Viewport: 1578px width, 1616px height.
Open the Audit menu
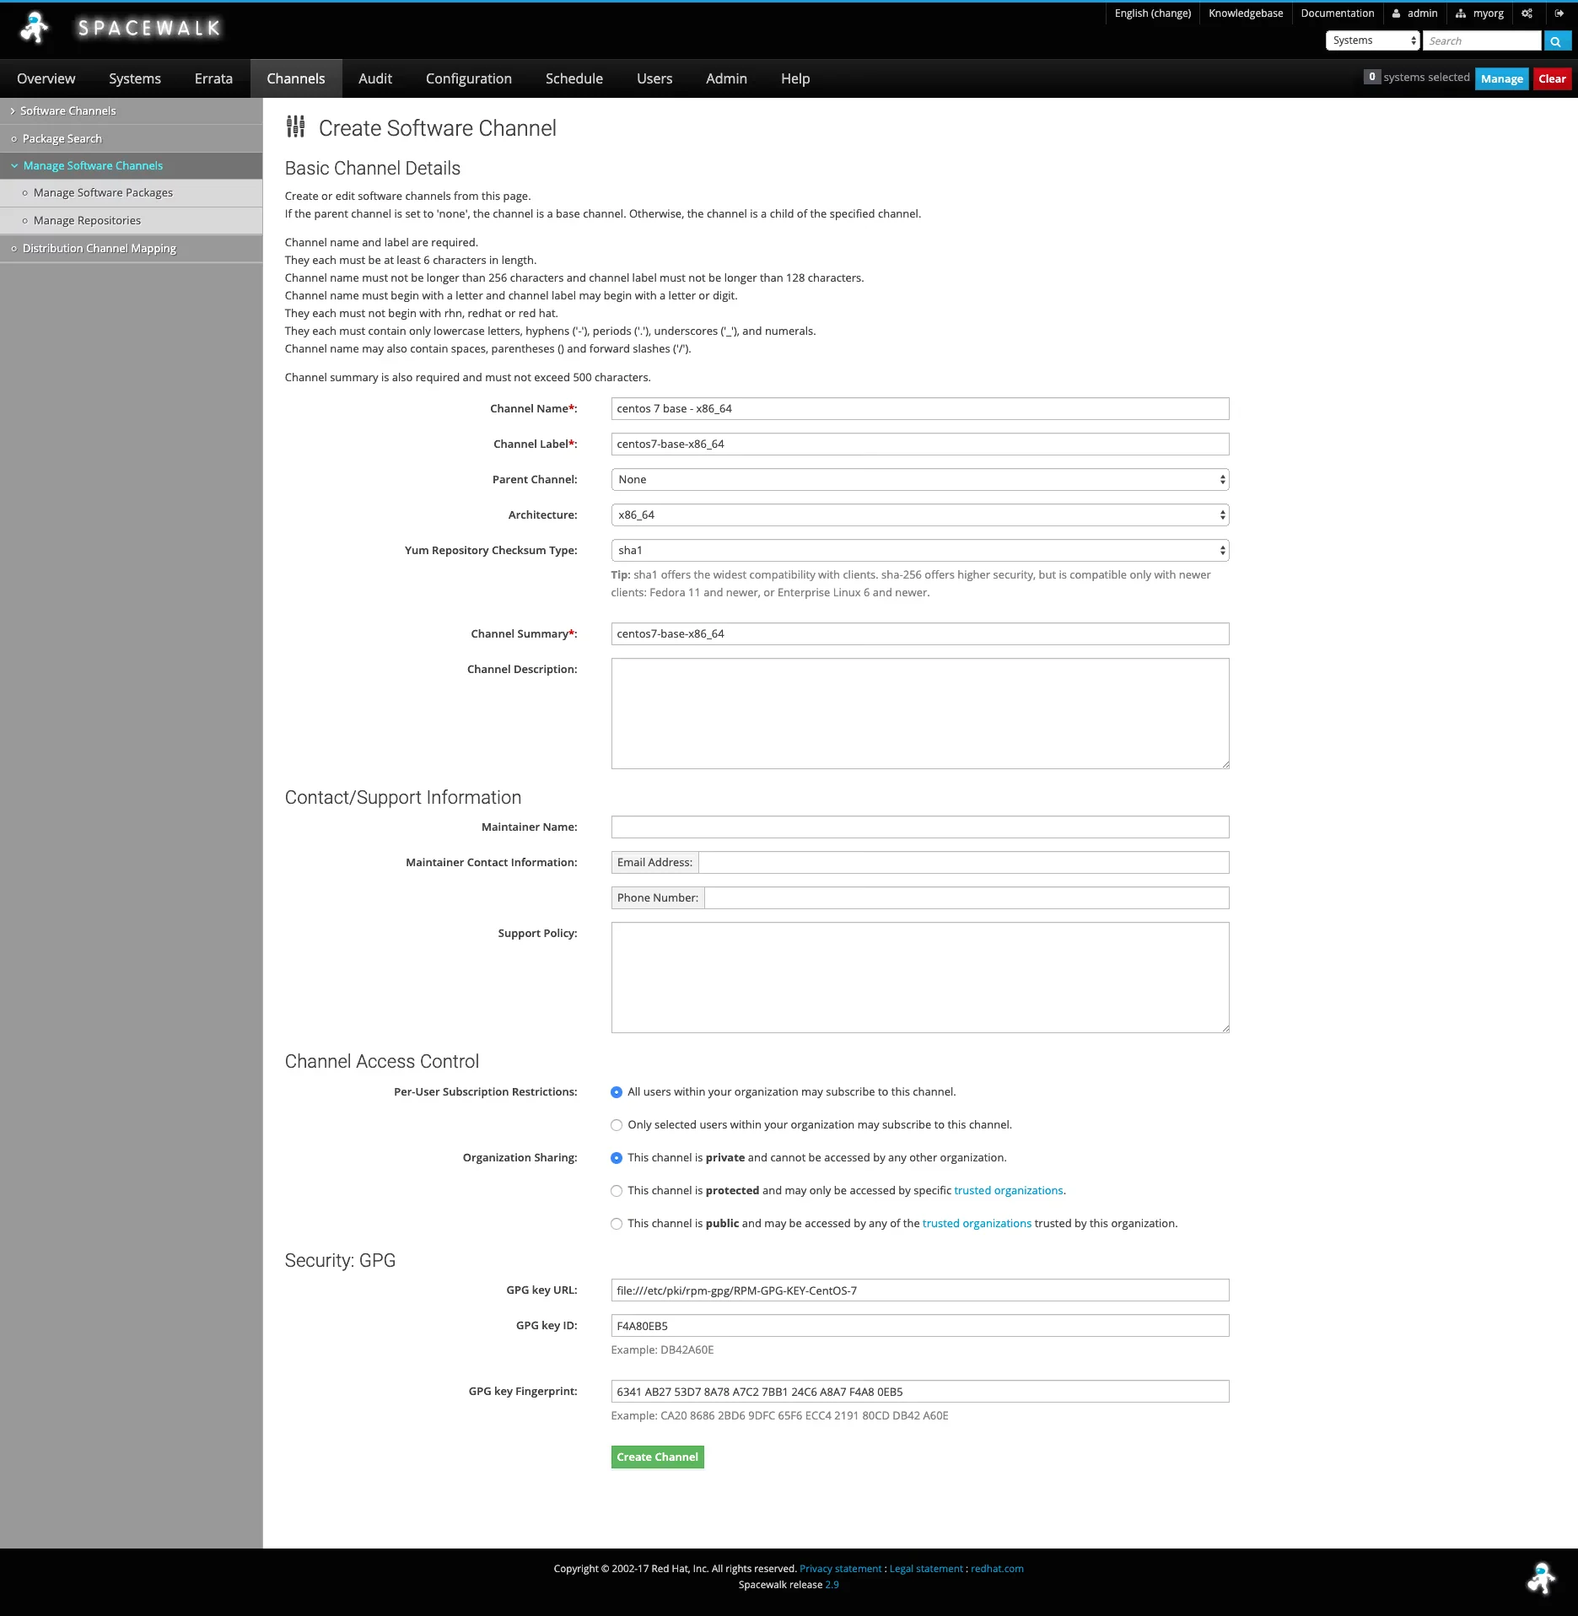[x=374, y=78]
